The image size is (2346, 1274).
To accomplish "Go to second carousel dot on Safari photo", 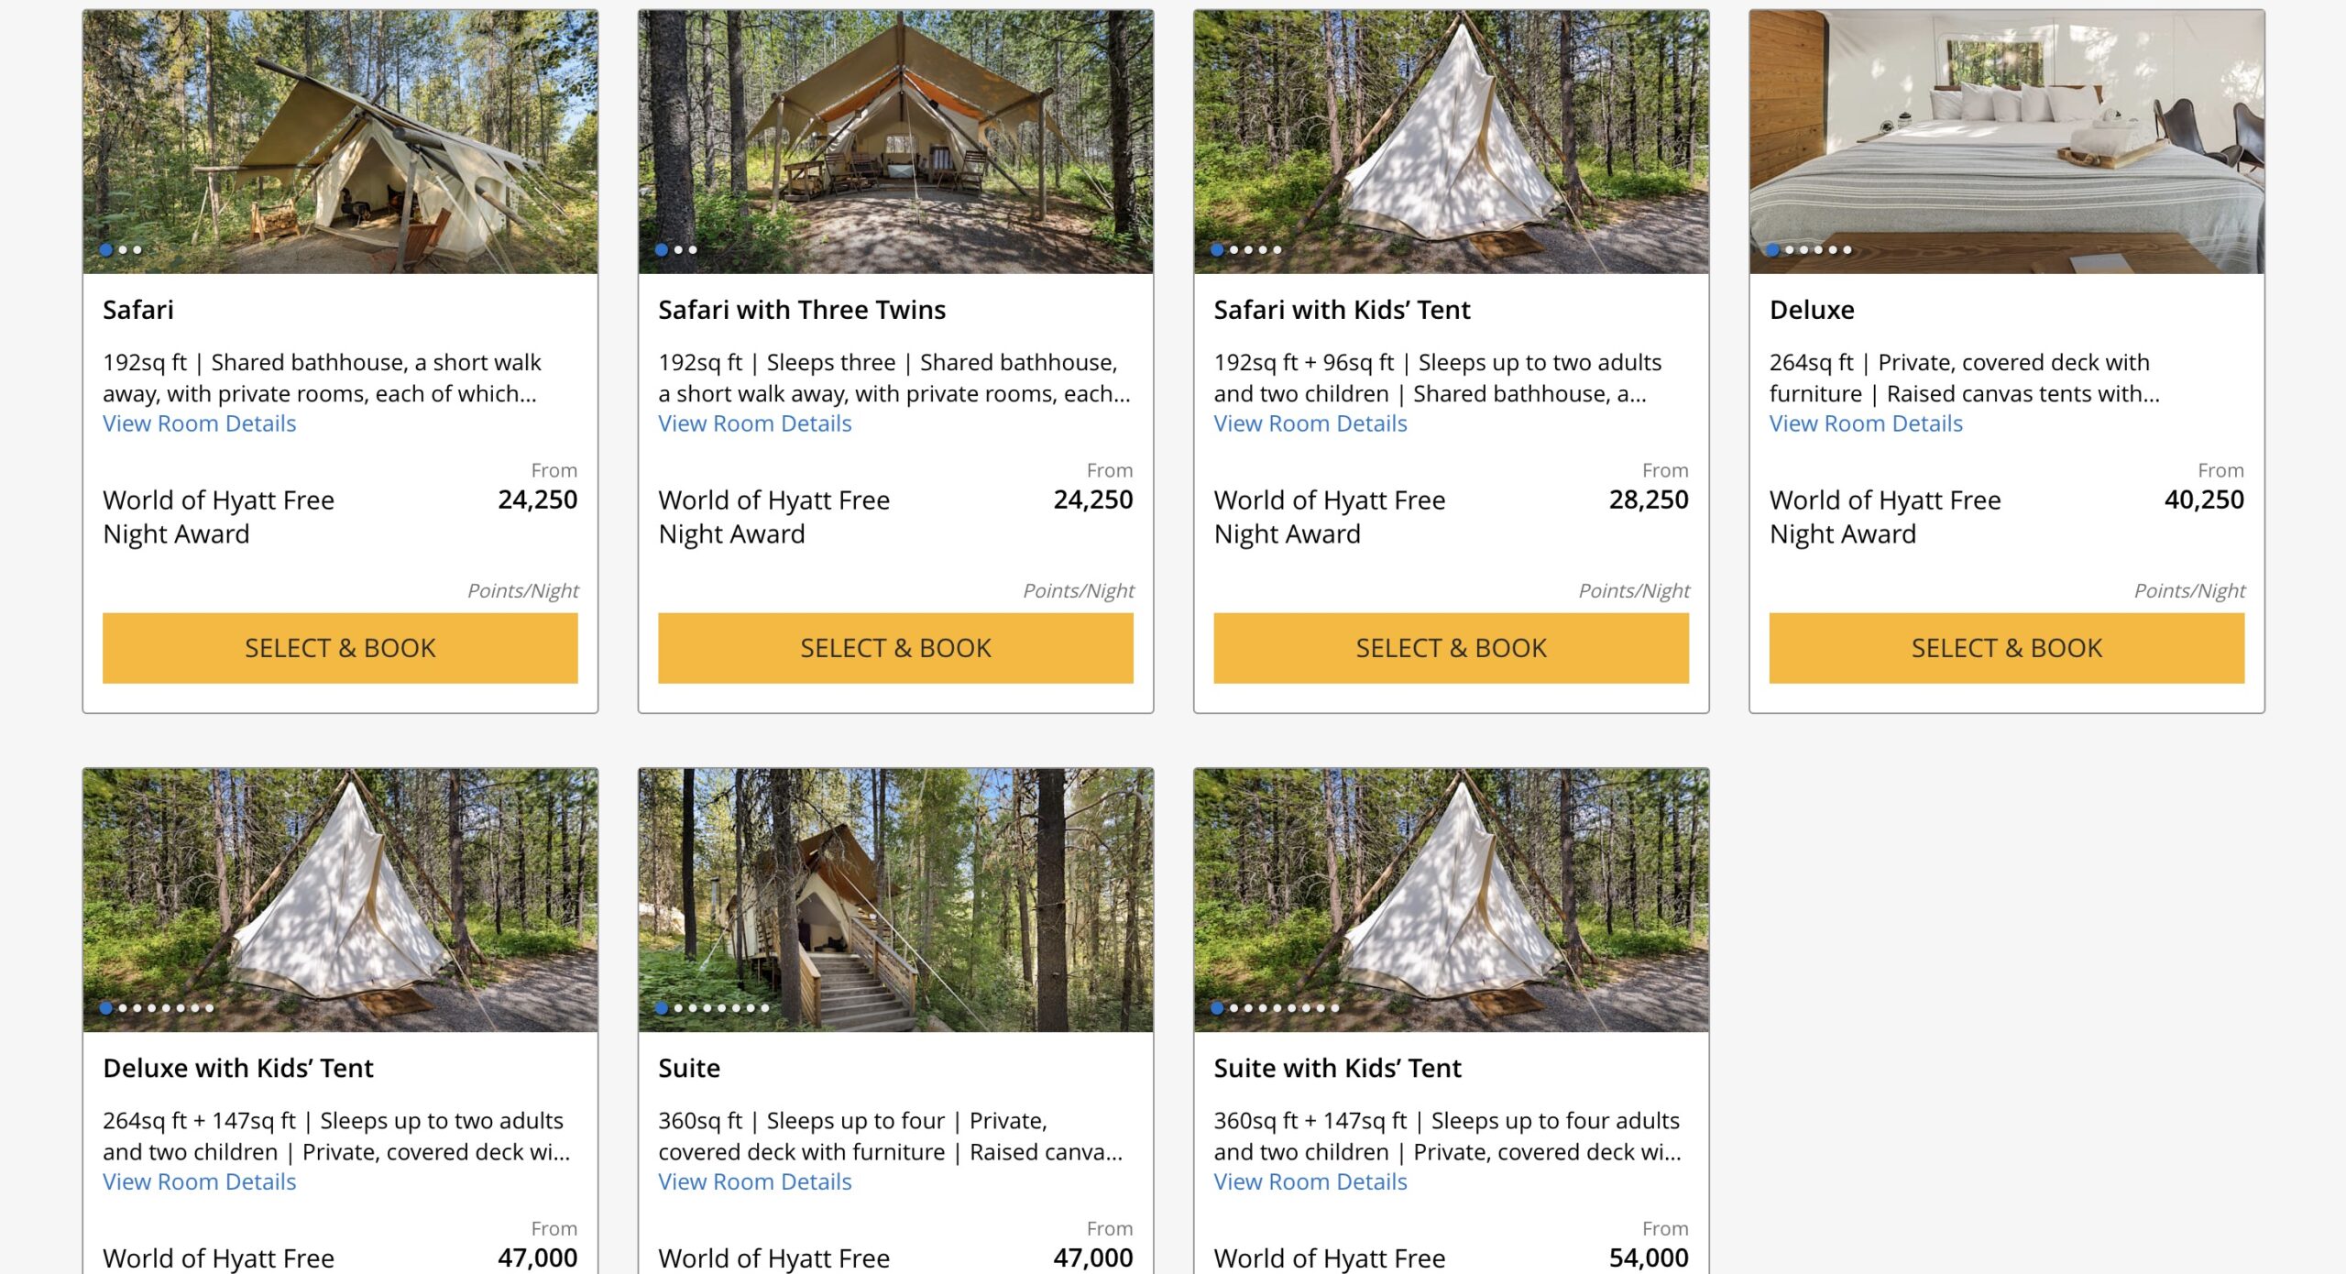I will pos(123,249).
